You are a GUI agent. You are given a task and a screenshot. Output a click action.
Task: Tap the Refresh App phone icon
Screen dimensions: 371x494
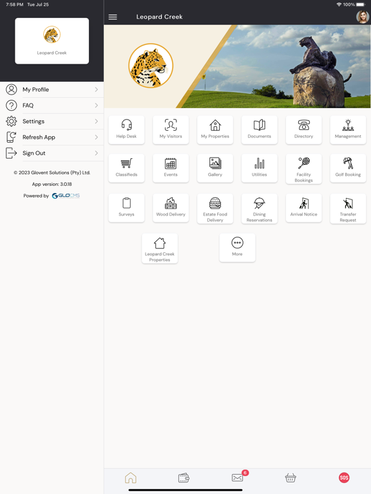[12, 137]
